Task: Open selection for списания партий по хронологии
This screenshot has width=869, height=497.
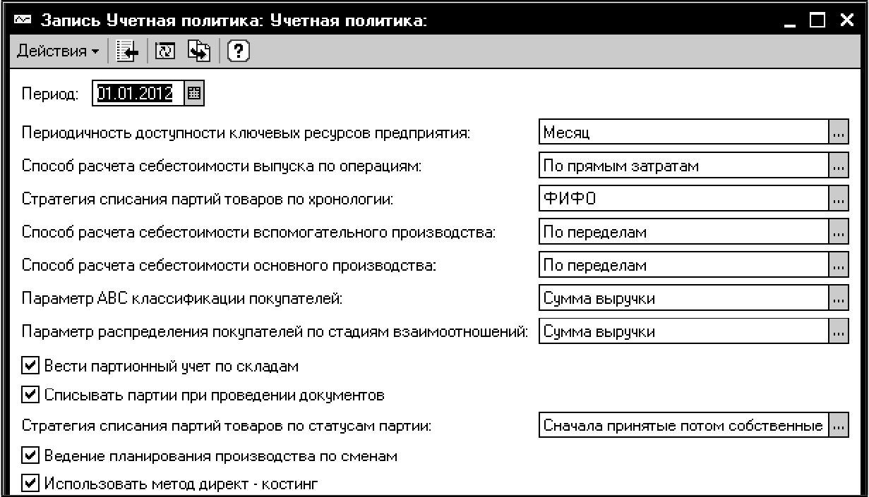Action: tap(837, 199)
